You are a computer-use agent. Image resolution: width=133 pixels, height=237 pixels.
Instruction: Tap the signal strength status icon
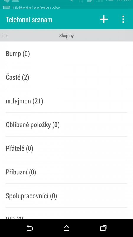(x=100, y=1)
